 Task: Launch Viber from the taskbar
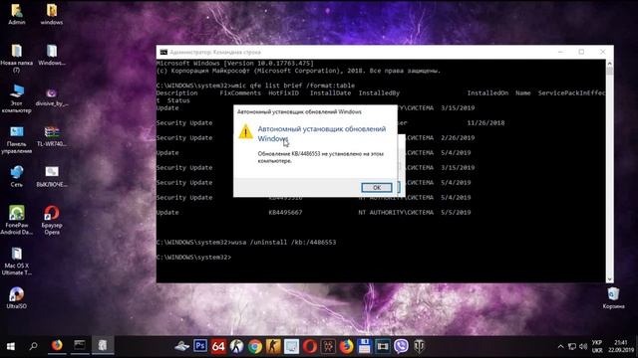point(401,347)
